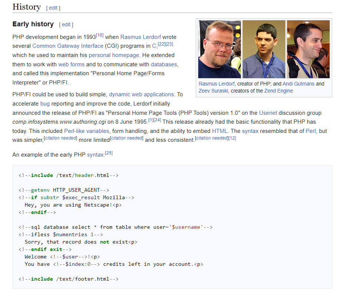This screenshot has height=291, width=347.
Task: Open the databases link
Action: (164, 64)
